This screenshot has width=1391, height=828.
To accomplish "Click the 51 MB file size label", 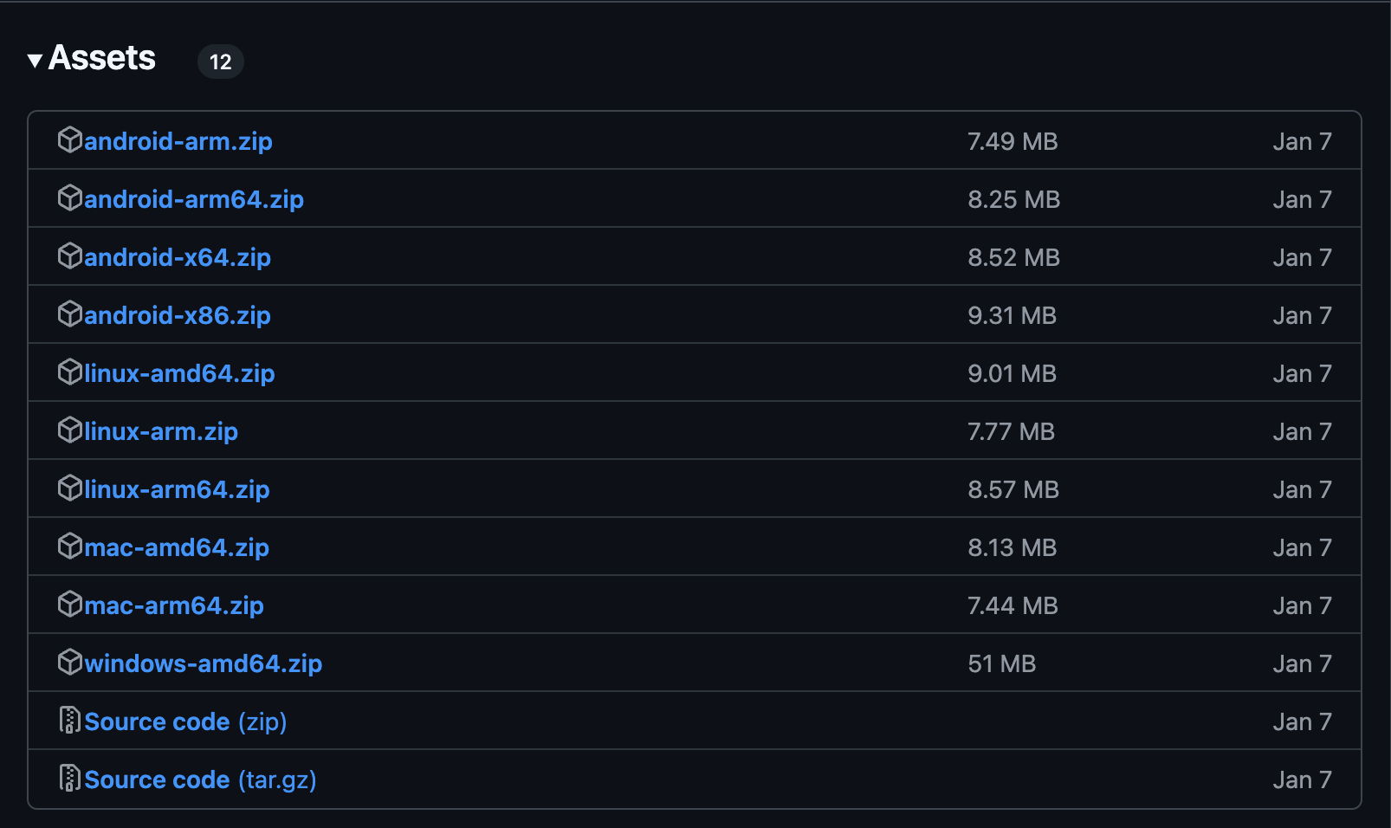I will pos(1002,663).
